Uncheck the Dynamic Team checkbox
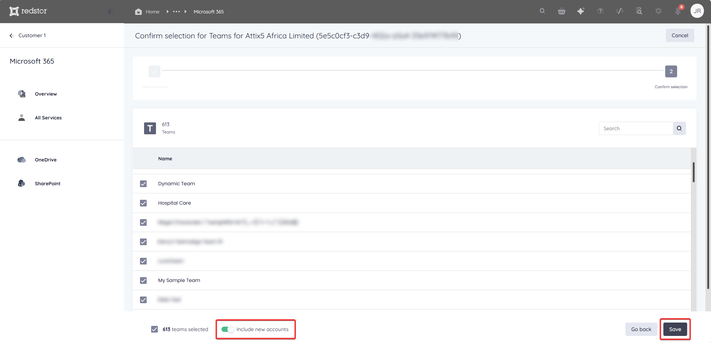 (x=143, y=184)
